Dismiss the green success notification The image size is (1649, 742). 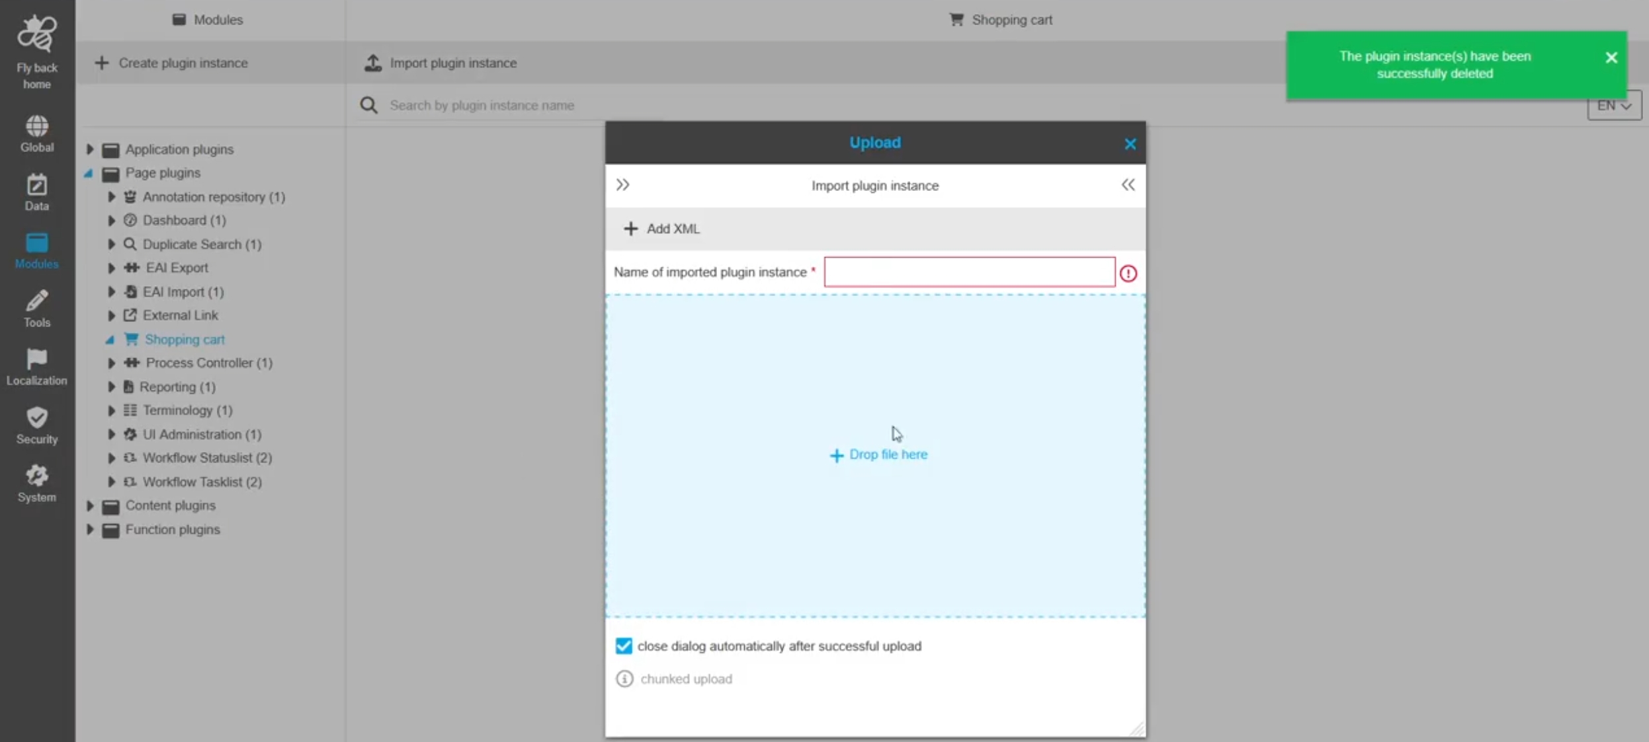coord(1611,58)
